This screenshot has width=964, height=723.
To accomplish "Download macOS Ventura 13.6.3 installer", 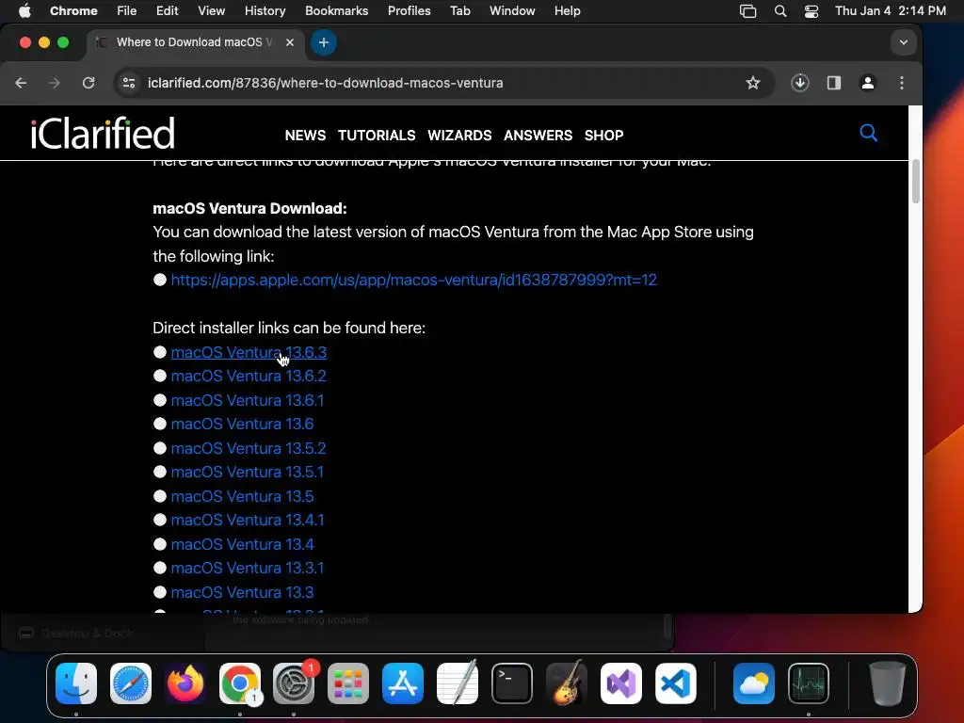I will (x=249, y=352).
